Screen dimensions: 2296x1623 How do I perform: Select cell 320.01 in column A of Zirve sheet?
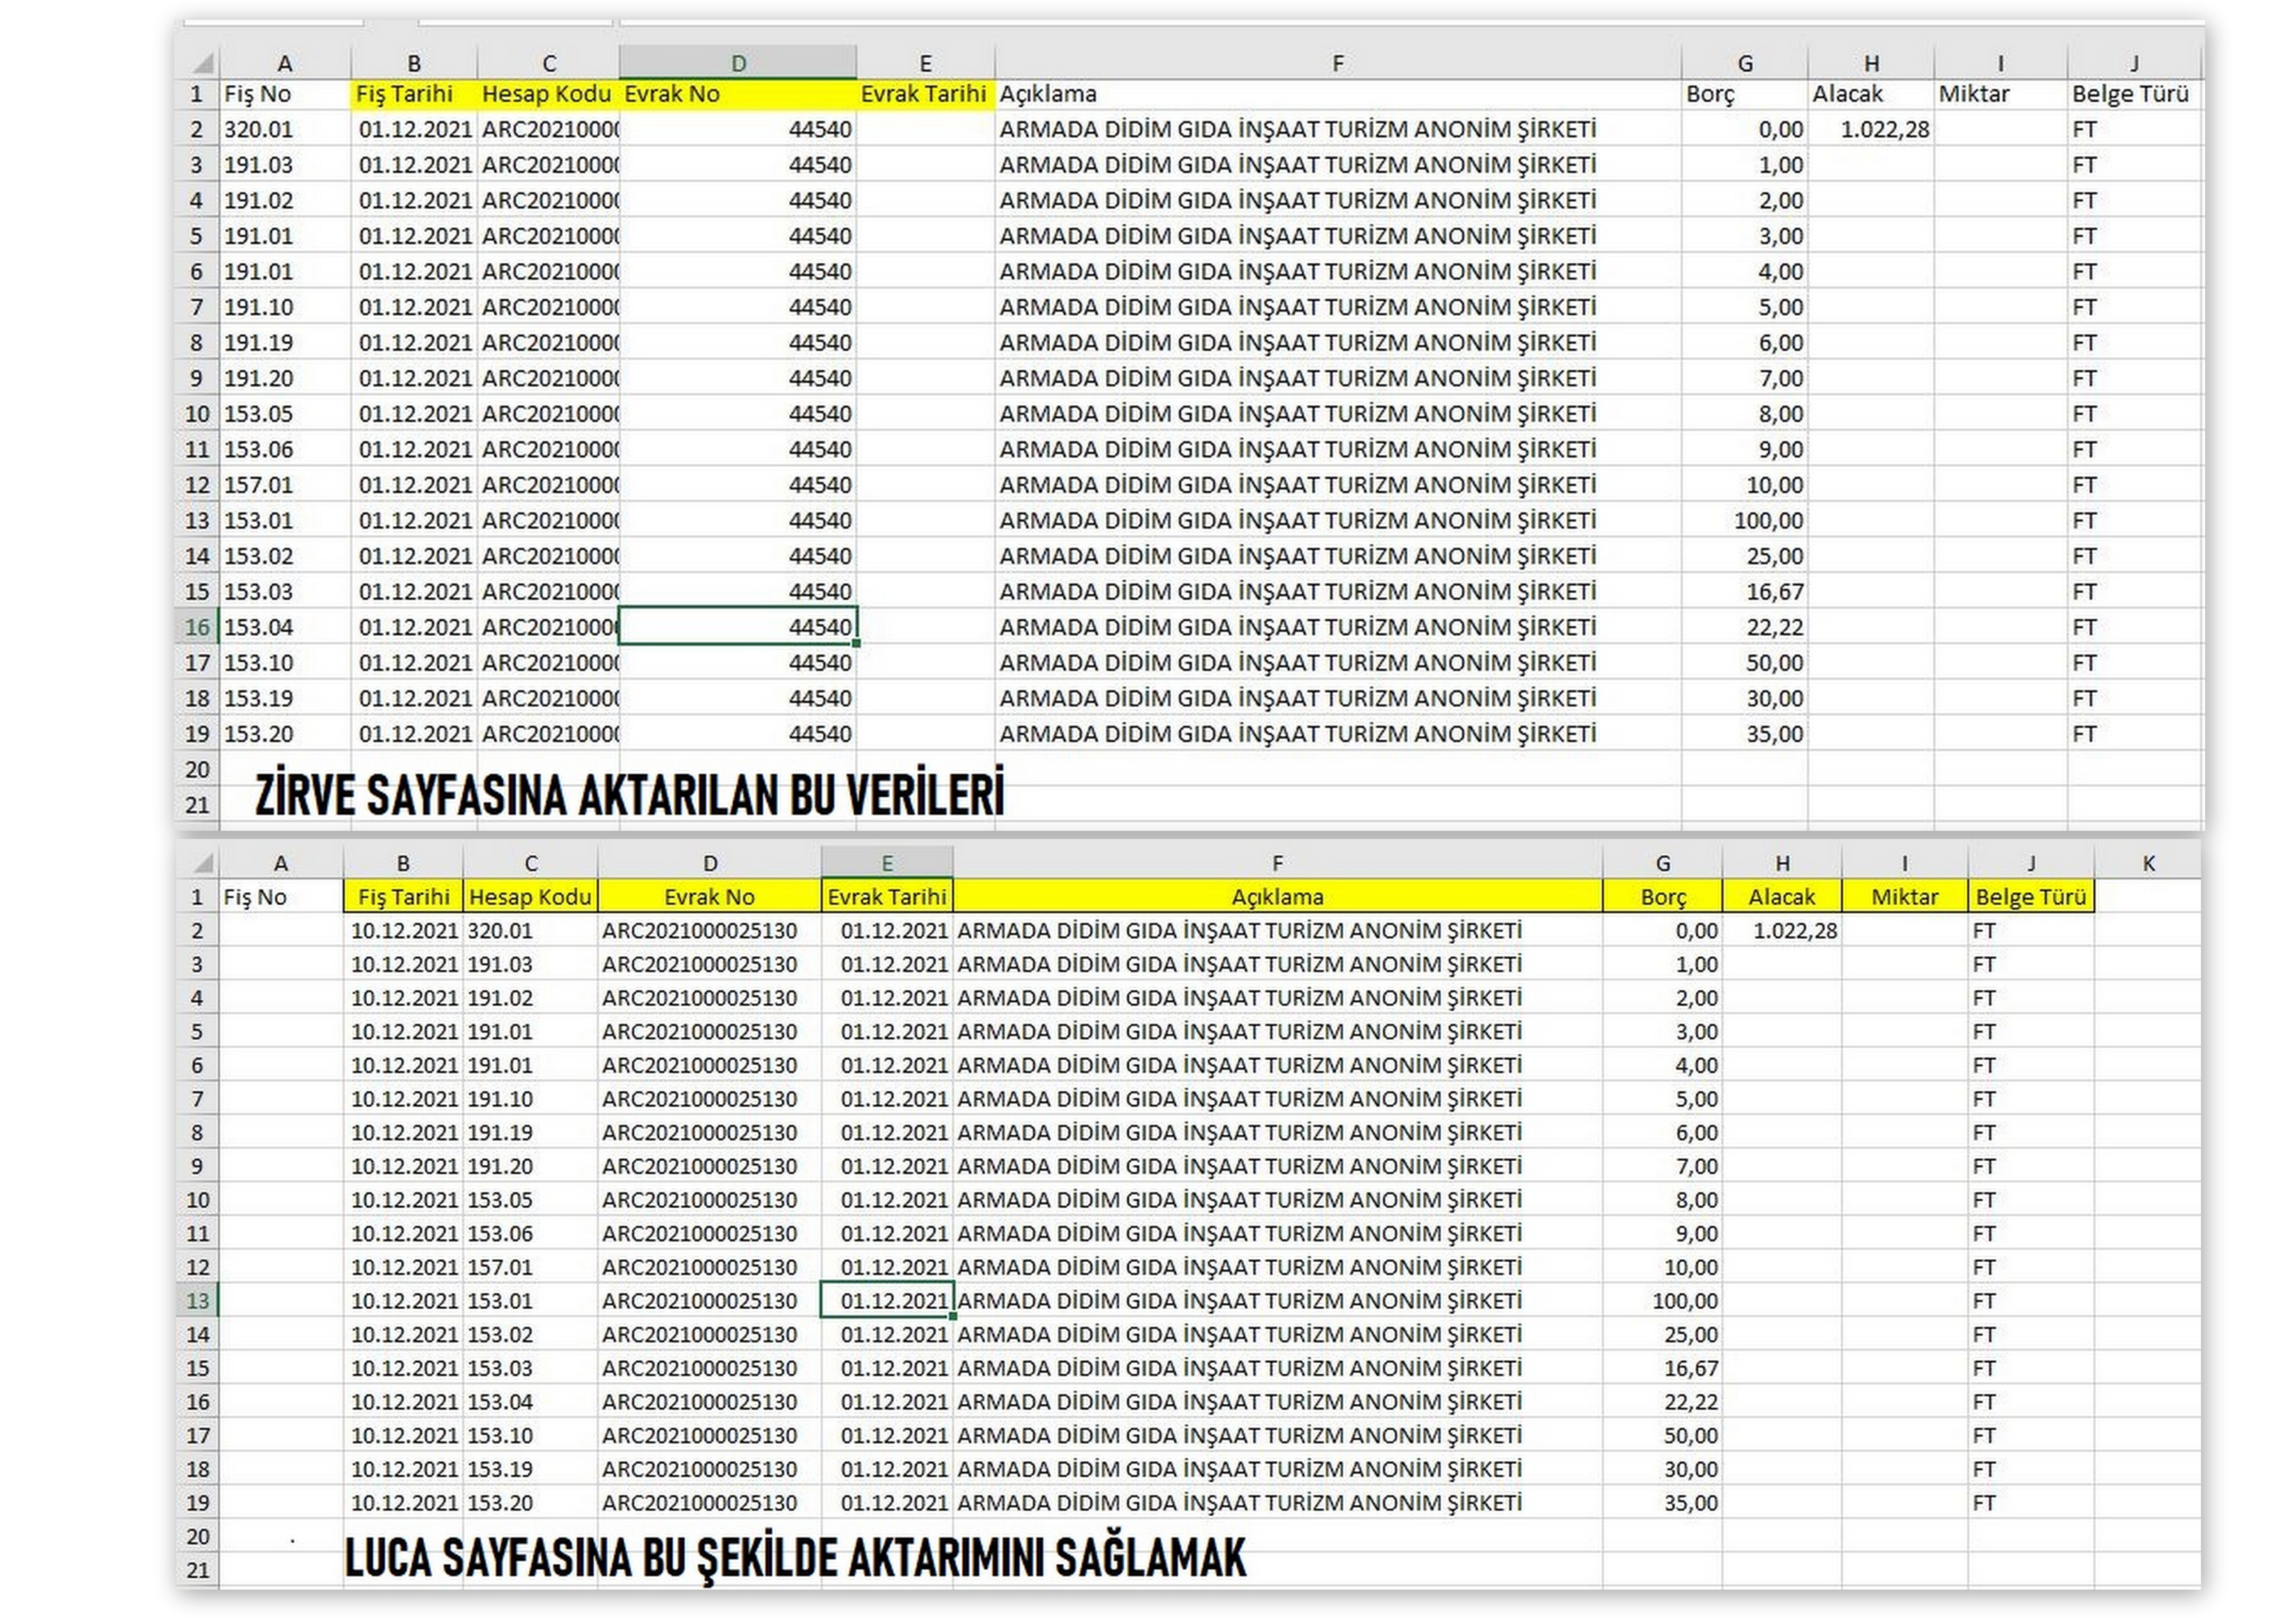pyautogui.click(x=285, y=129)
